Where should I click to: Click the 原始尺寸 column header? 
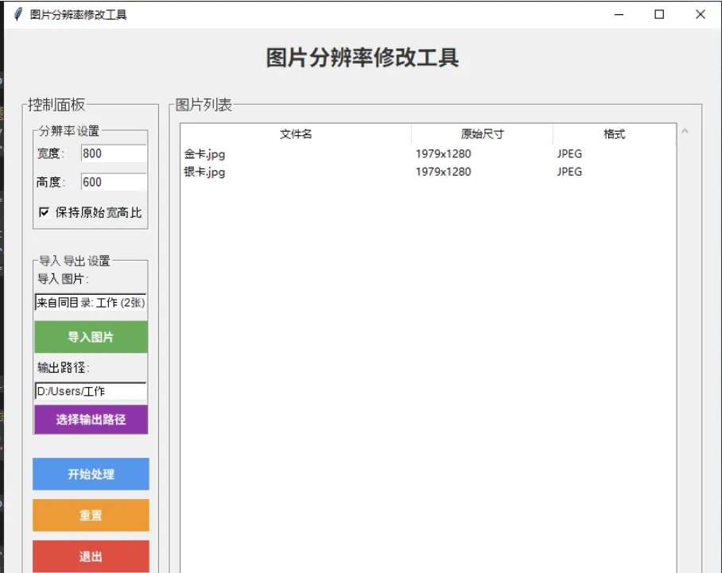[481, 134]
